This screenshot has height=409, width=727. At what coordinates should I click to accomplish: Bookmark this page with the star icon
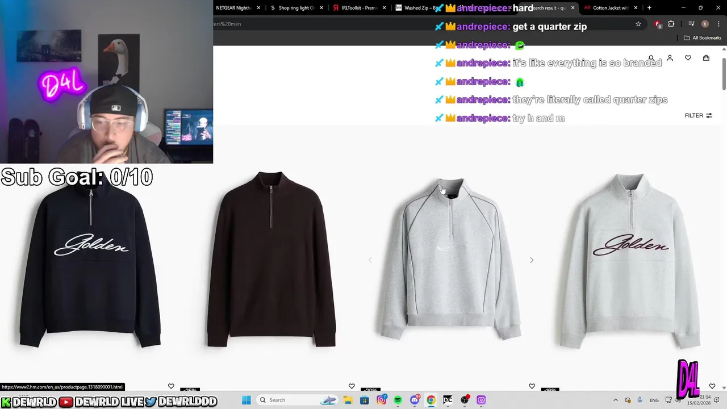pyautogui.click(x=638, y=24)
